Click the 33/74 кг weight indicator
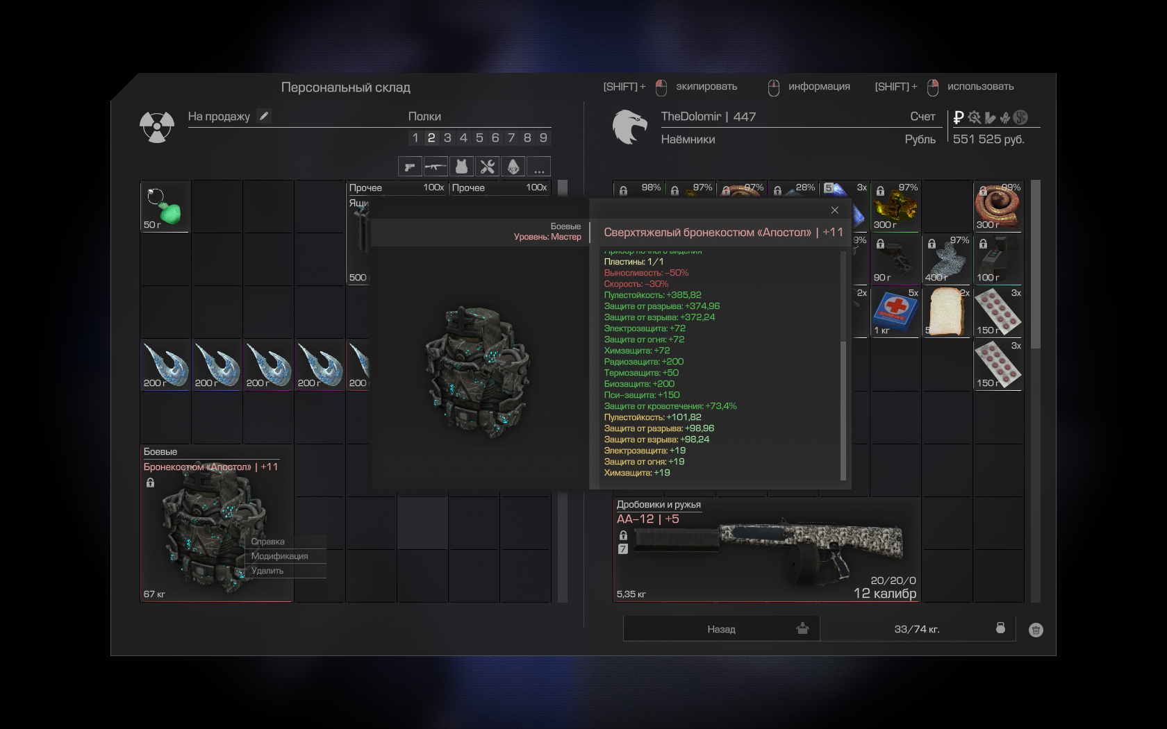Viewport: 1167px width, 729px height. click(x=917, y=629)
